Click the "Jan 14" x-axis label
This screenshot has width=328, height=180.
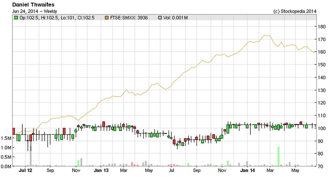click(248, 170)
